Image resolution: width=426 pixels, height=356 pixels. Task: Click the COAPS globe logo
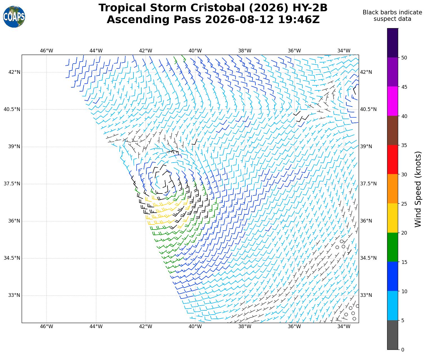pos(14,17)
